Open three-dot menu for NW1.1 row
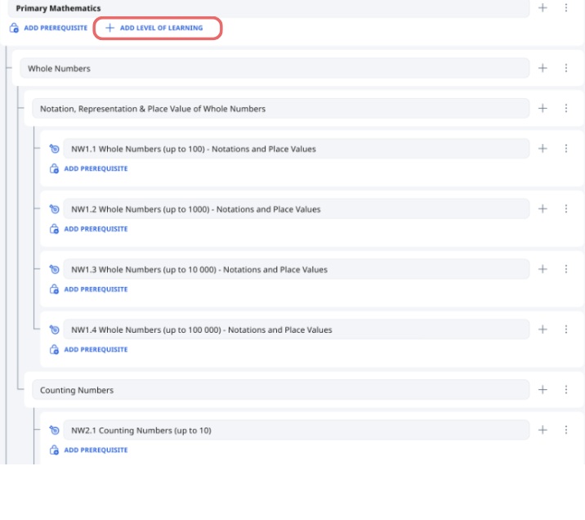 (565, 149)
